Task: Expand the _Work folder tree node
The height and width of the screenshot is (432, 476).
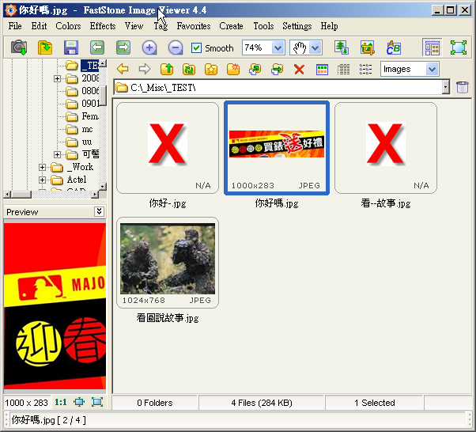Action: [42, 168]
